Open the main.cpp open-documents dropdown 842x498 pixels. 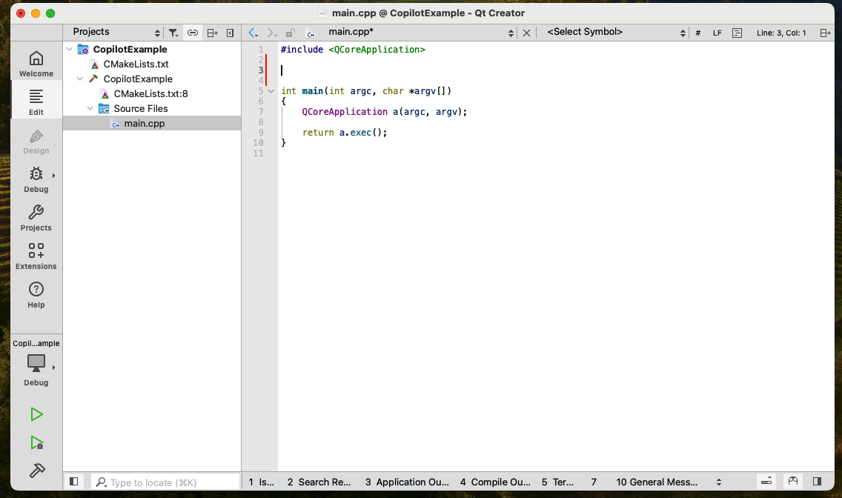(421, 32)
